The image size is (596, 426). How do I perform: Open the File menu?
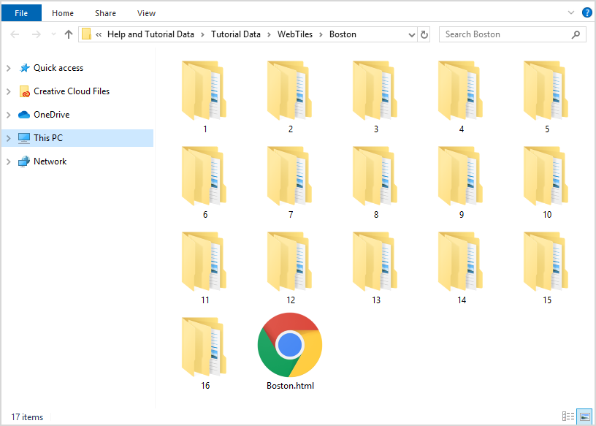pos(21,13)
